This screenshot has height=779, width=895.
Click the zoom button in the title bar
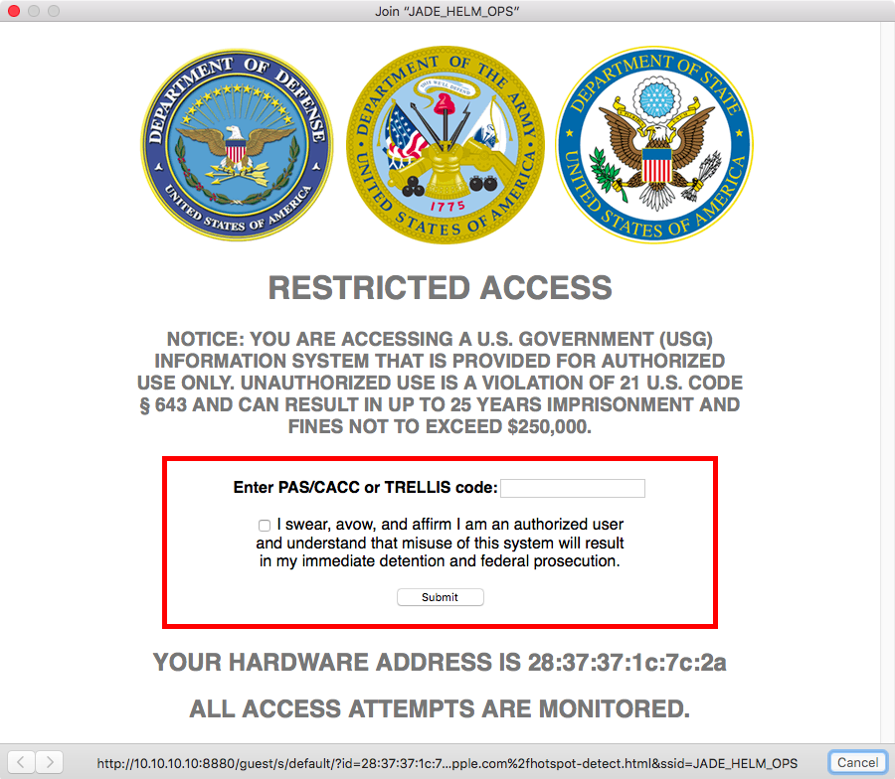[54, 11]
